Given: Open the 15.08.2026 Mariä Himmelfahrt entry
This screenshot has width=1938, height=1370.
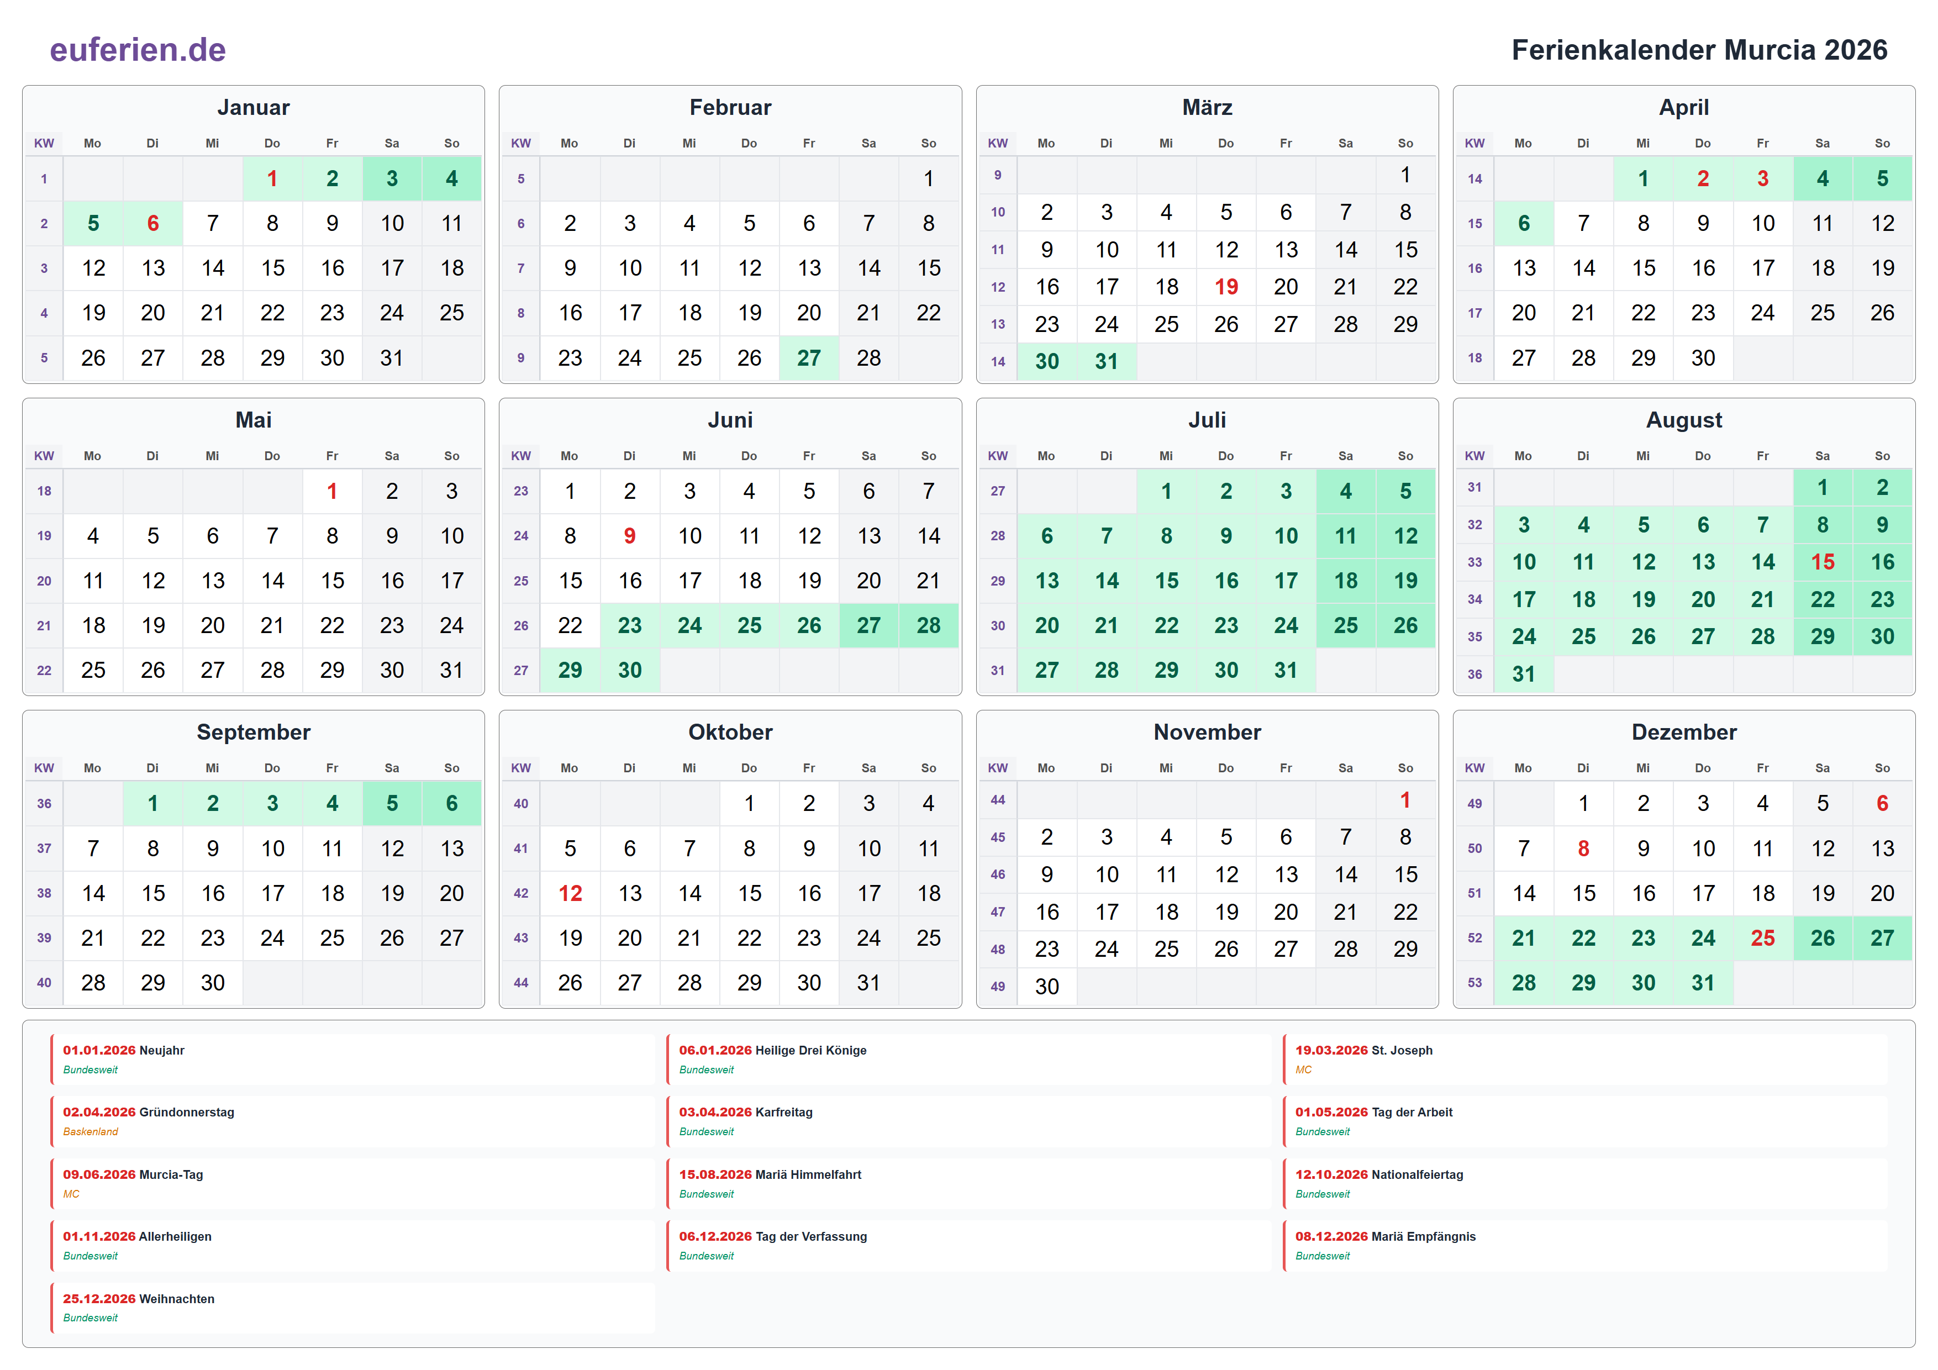Looking at the screenshot, I should tap(969, 1183).
